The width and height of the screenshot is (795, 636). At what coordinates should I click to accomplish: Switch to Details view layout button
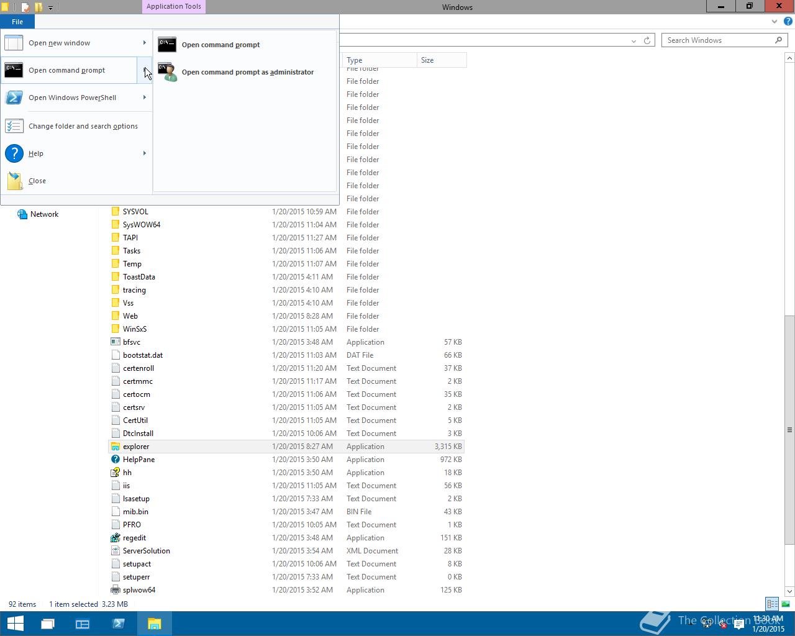pos(772,604)
